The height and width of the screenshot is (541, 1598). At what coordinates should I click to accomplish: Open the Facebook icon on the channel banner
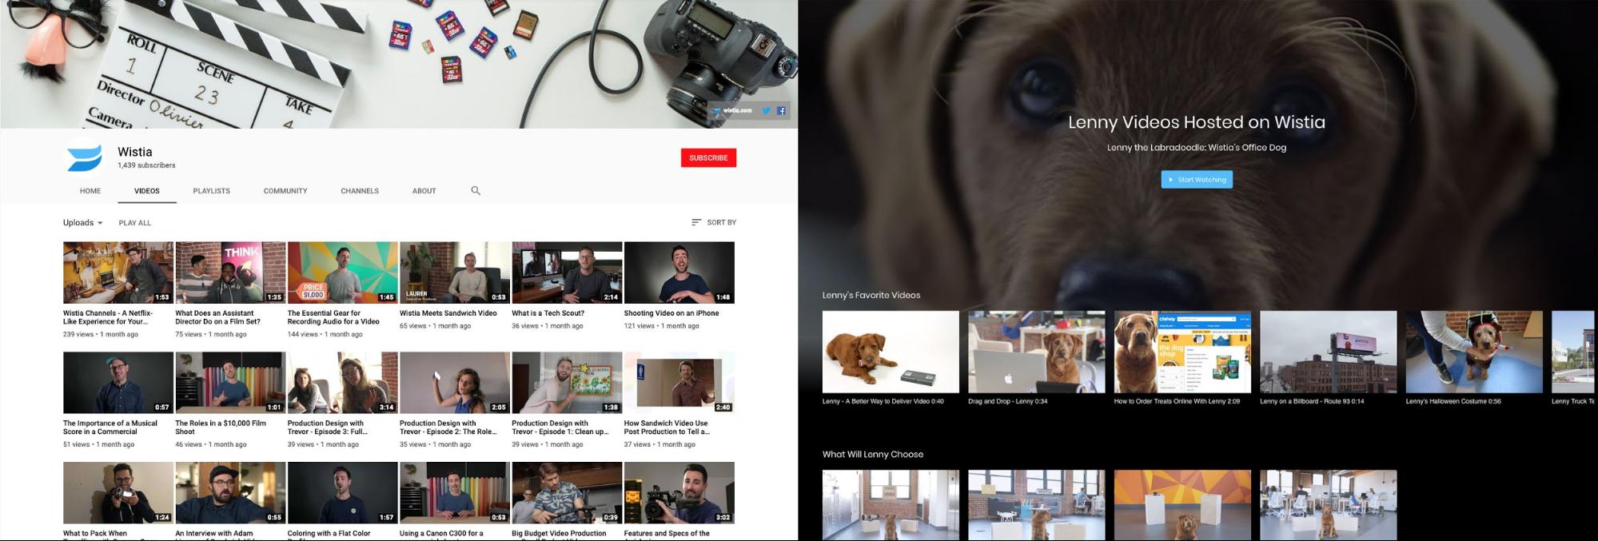click(x=781, y=111)
